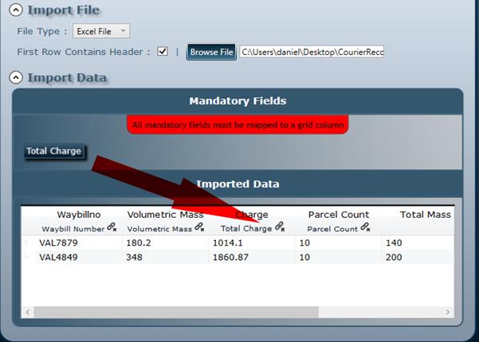Toggle First Row Contains Header checkbox

point(163,52)
